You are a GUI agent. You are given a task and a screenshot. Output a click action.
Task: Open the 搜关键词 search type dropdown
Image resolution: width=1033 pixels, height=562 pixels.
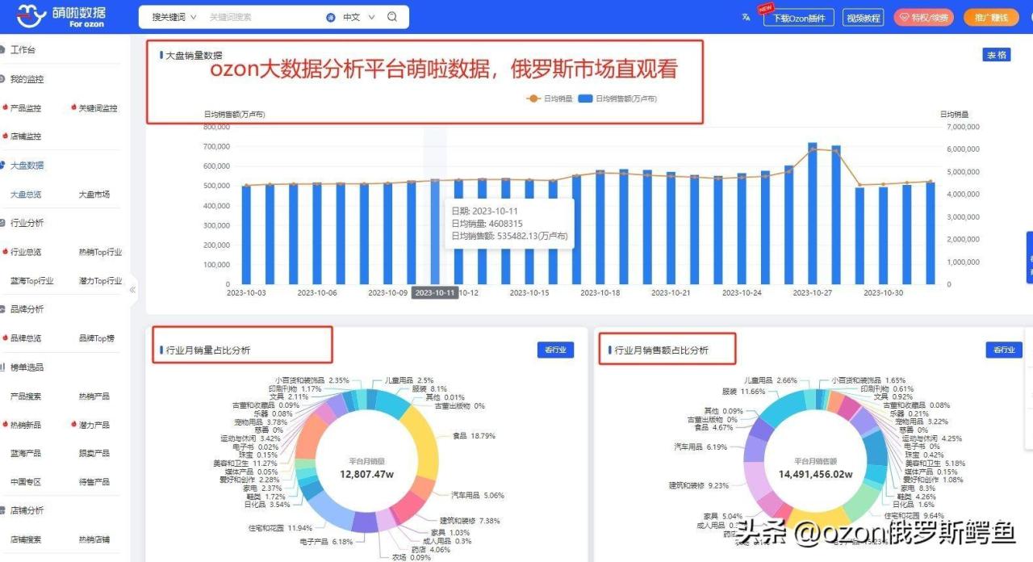(x=169, y=16)
